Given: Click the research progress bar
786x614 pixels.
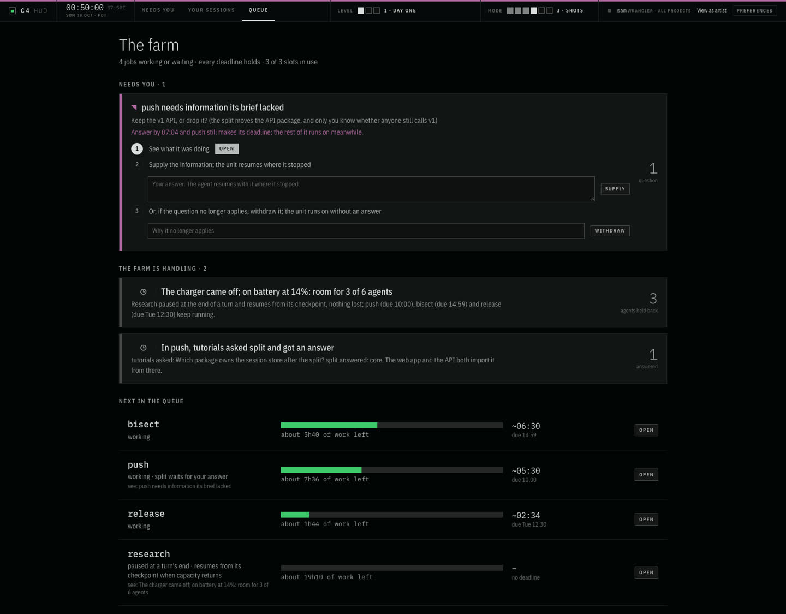Looking at the screenshot, I should point(392,568).
